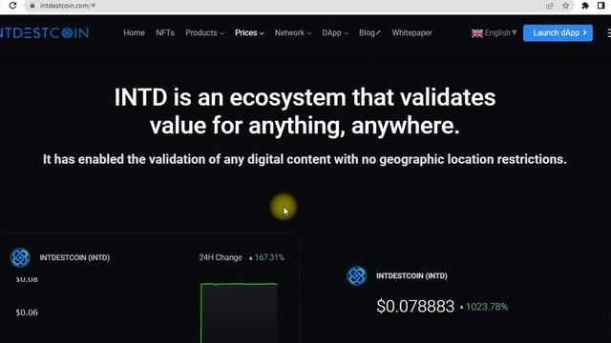Click the subtitle about digital content validation
This screenshot has height=343, width=611.
click(305, 159)
